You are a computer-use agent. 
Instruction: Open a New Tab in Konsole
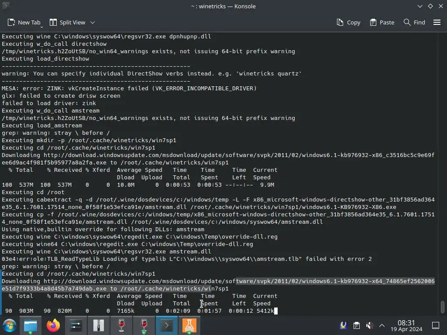[24, 23]
